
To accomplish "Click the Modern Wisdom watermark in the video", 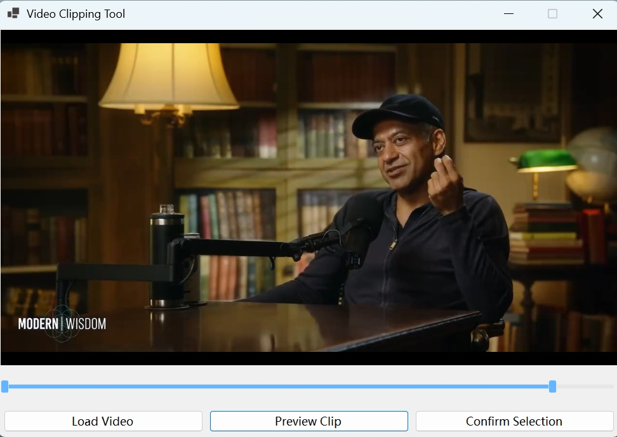I will tap(62, 325).
